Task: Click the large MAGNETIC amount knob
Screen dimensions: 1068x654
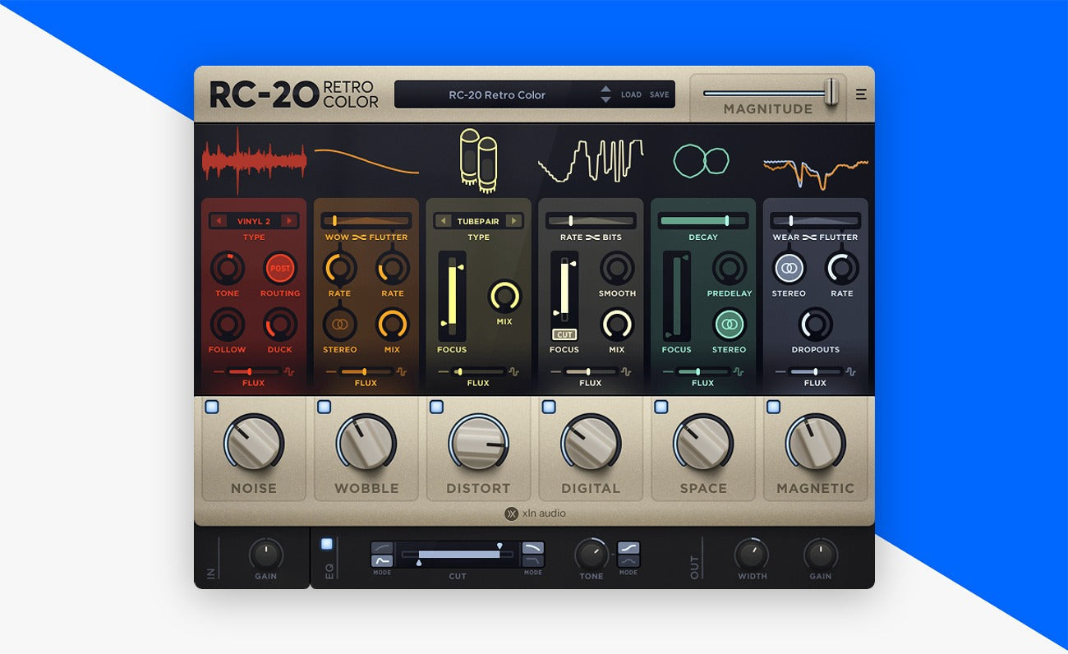Action: (x=815, y=442)
